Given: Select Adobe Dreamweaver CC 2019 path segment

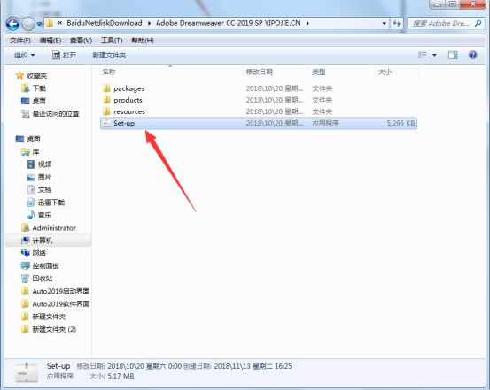Looking at the screenshot, I should click(228, 23).
